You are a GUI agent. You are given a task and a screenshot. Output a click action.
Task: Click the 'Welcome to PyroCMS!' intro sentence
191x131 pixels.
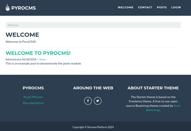[x=21, y=42]
